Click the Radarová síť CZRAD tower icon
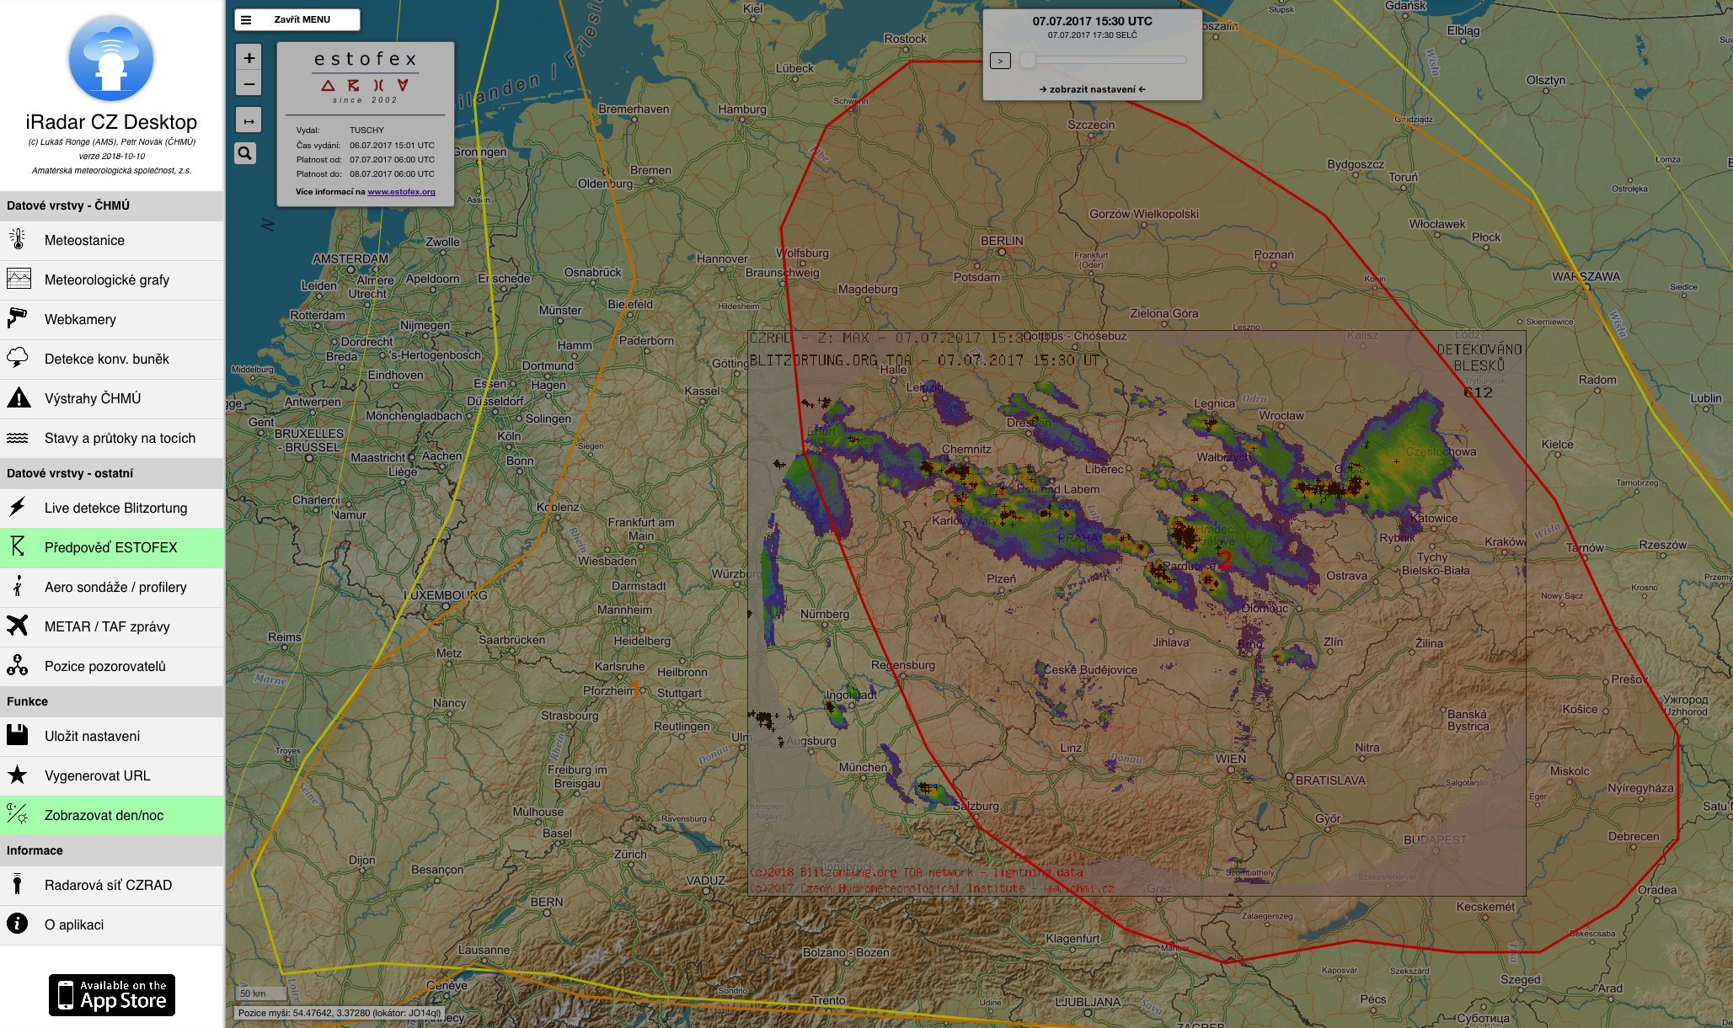 point(18,885)
